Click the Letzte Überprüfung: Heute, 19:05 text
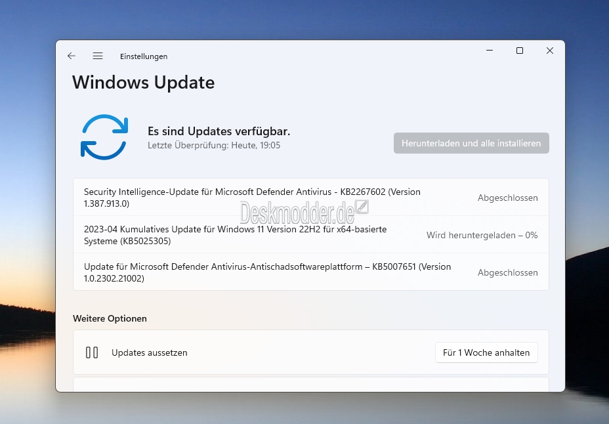The height and width of the screenshot is (424, 609). (x=214, y=145)
